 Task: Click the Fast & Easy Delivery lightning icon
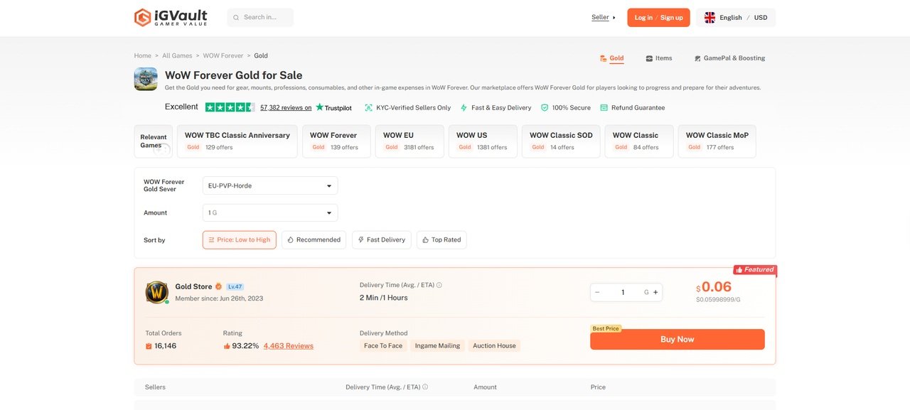[x=464, y=108]
